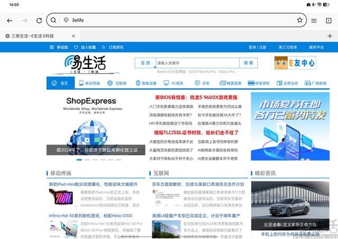Viewport: 338px width, 239px height.
Task: Open the 第三方登录 link
Action: coord(287,47)
